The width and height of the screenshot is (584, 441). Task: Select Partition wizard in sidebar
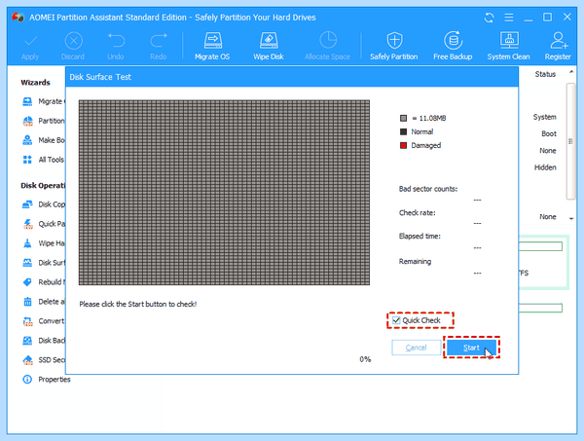[x=44, y=121]
